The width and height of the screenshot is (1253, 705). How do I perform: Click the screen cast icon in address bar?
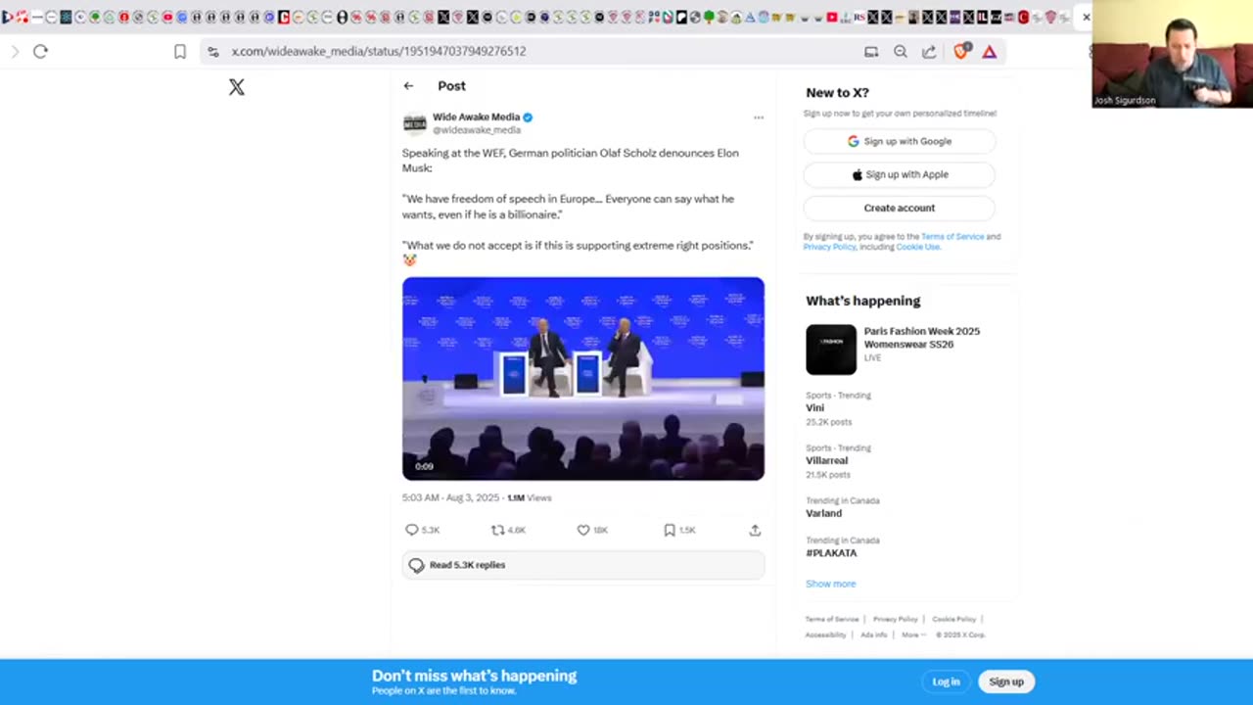[x=871, y=51]
